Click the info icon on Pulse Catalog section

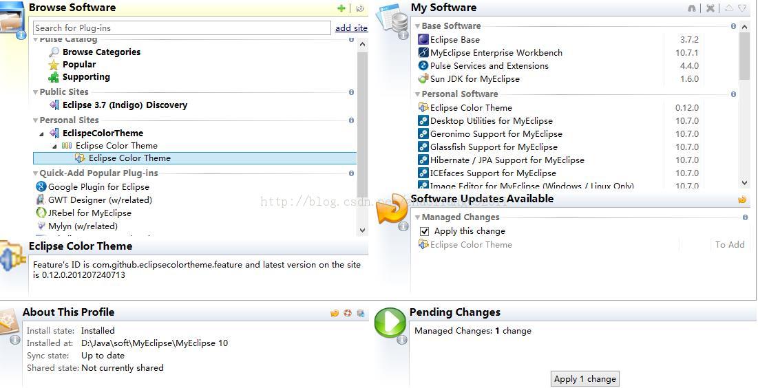(351, 40)
